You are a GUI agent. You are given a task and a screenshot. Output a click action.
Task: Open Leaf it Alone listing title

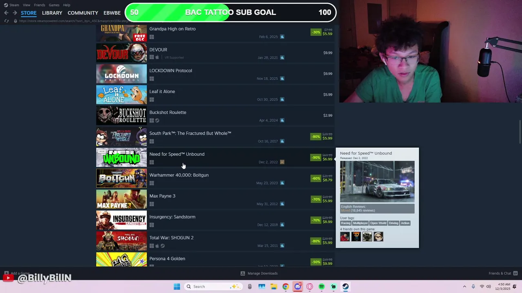[162, 92]
